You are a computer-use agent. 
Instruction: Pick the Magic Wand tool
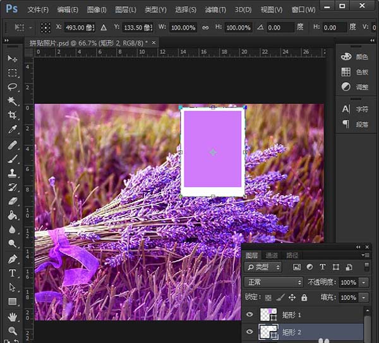click(x=12, y=101)
